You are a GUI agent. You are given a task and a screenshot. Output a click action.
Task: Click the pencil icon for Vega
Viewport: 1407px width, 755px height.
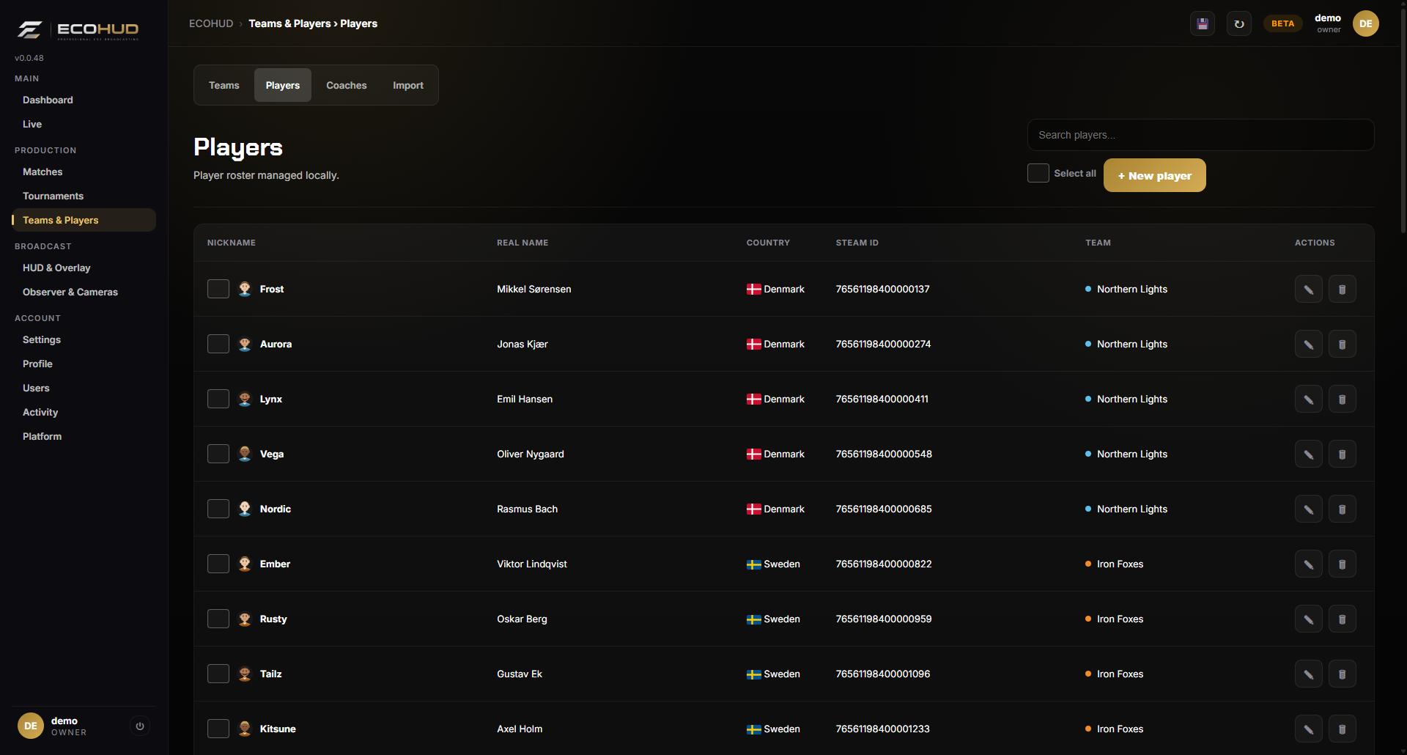[1308, 454]
